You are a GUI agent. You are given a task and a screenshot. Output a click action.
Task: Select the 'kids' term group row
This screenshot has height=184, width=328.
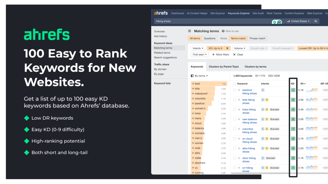coord(209,89)
